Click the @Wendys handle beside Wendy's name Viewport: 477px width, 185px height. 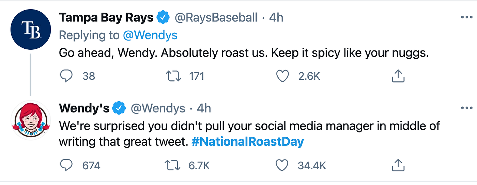(158, 108)
